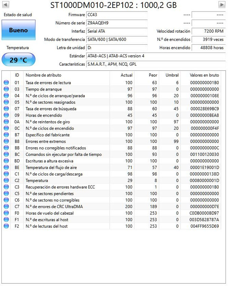Click the power-on count field 3919 veces
Image resolution: width=228 pixels, height=286 pixels.
(x=208, y=39)
